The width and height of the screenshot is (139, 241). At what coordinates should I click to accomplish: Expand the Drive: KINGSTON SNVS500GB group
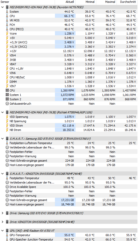click(2, 222)
